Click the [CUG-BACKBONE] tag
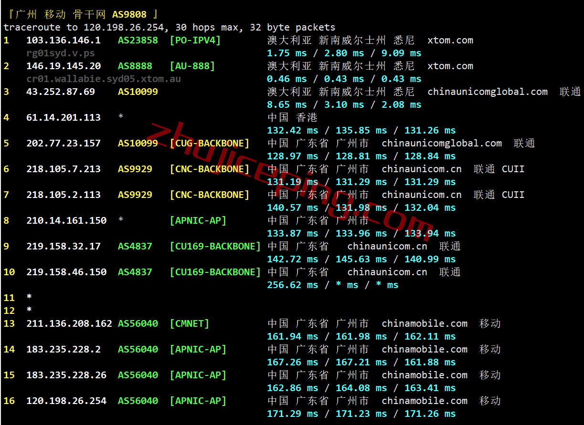The image size is (584, 425). pos(210,144)
